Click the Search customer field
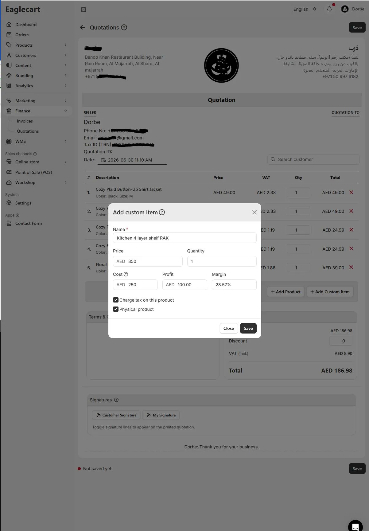 coord(313,159)
